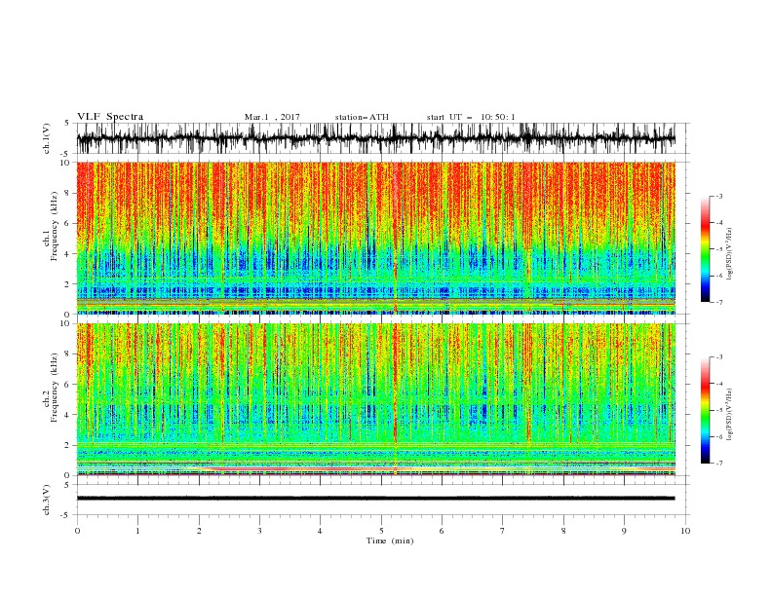Click the "VLF Spectra" plot title
This screenshot has height=596, width=772.
[110, 117]
